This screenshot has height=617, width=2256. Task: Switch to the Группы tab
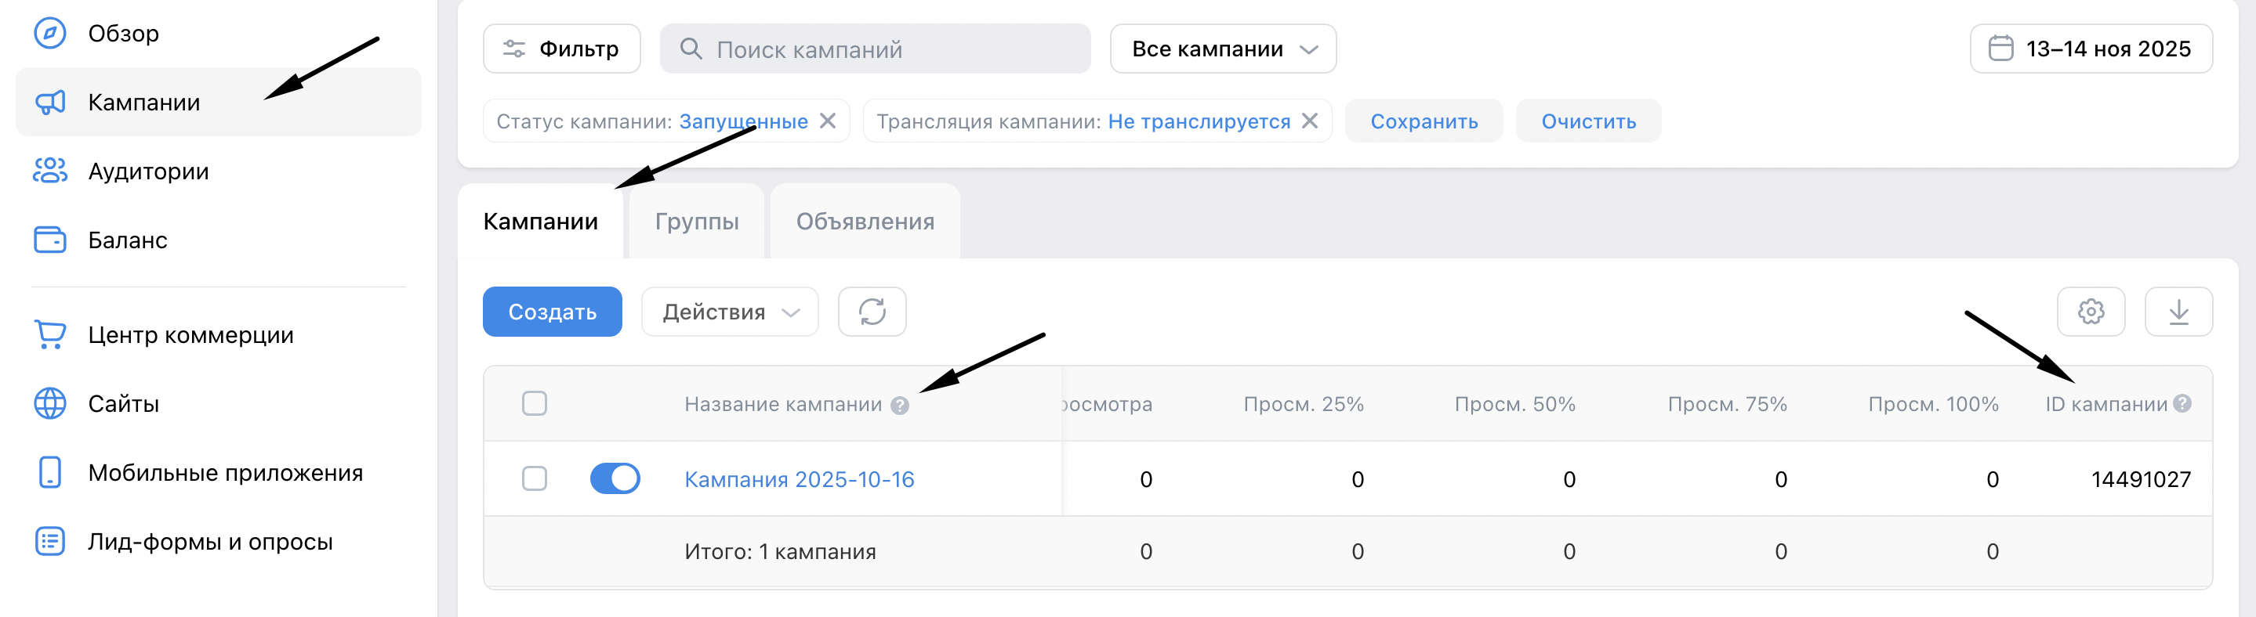[x=696, y=222]
